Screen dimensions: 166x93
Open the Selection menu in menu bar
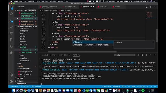pyautogui.click(x=31, y=1)
